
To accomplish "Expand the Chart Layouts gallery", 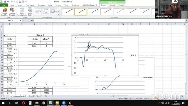I will click(x=59, y=14).
